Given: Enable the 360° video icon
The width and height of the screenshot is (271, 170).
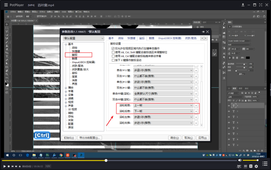Looking at the screenshot, I should [x=239, y=166].
